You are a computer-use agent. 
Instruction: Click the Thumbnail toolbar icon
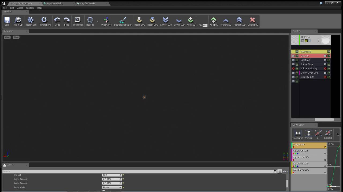click(78, 21)
